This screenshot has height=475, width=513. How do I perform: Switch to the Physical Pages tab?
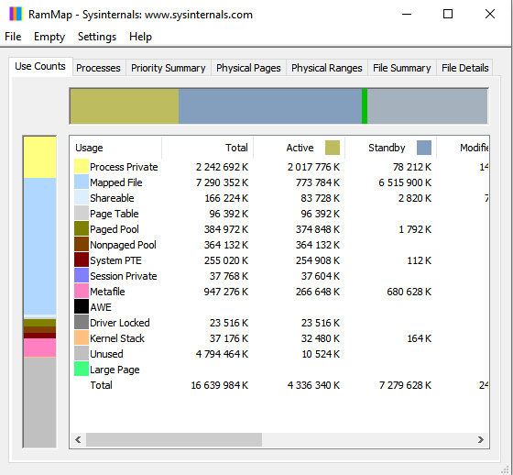[248, 68]
